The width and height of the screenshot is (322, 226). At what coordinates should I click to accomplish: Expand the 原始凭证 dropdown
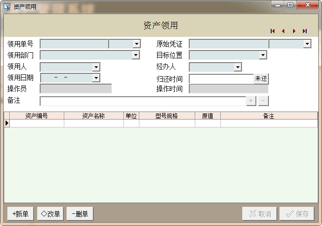[x=307, y=44]
